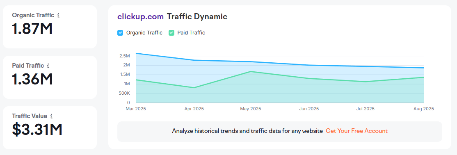Click the green paid traffic peak at May
The width and height of the screenshot is (457, 155).
(x=251, y=72)
